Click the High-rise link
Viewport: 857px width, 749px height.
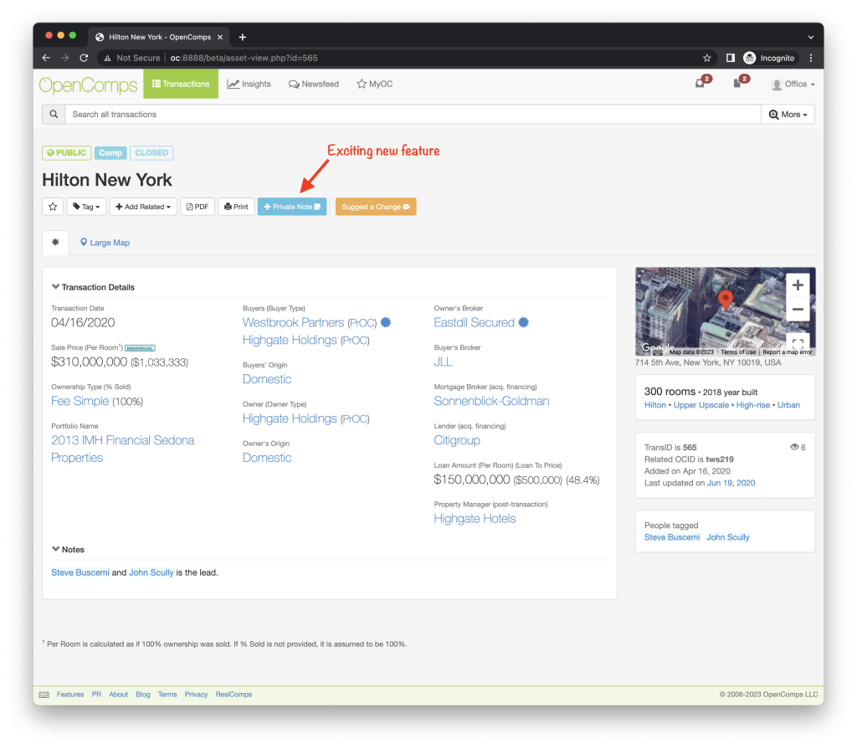point(752,405)
